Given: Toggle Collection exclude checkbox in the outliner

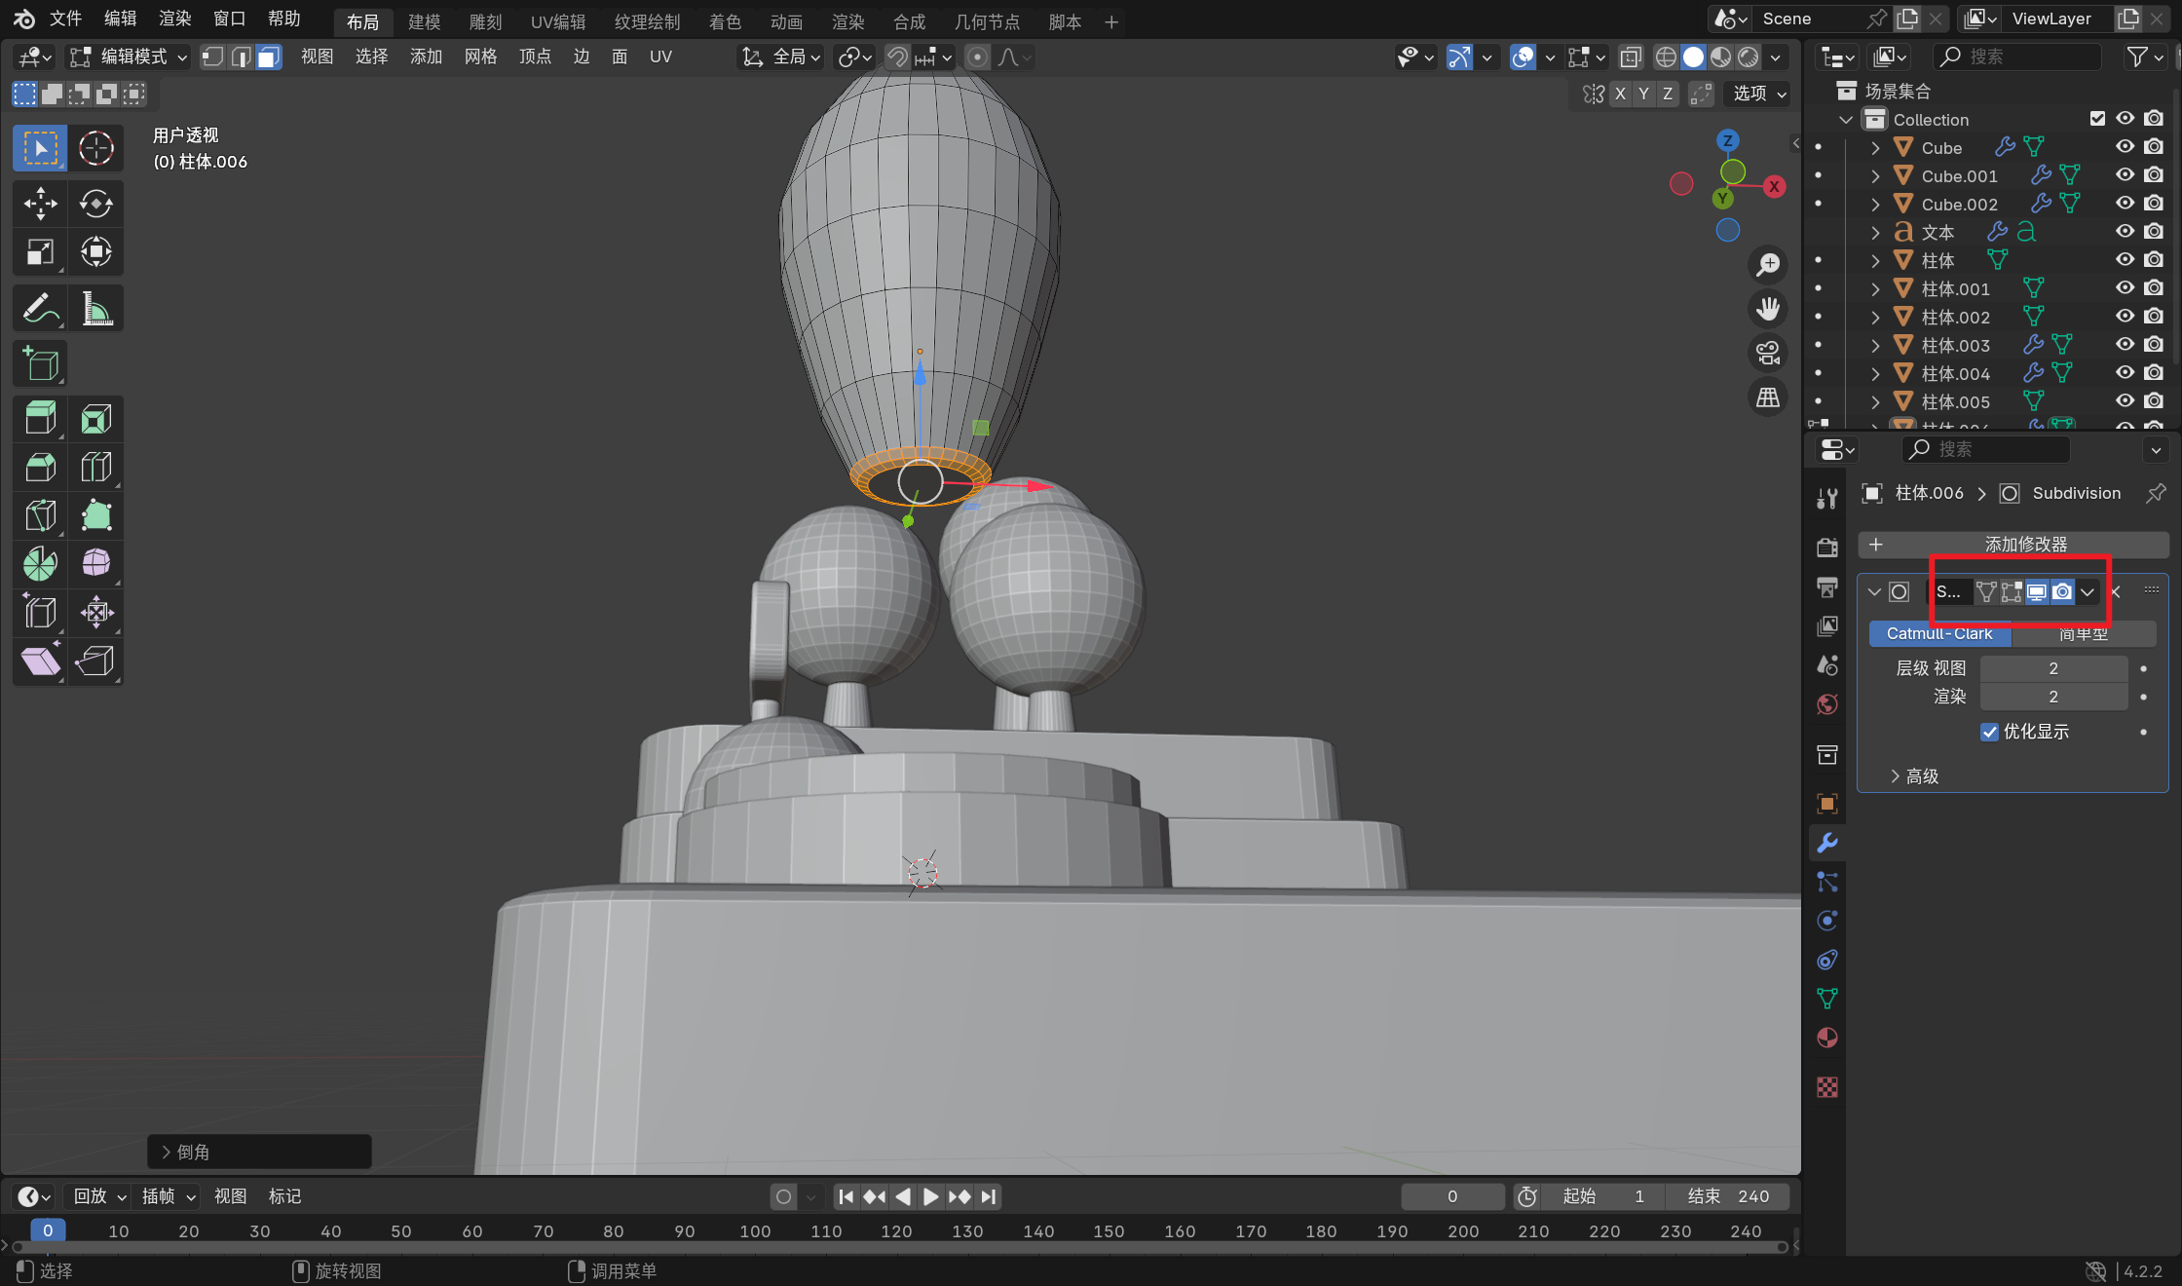Looking at the screenshot, I should [2097, 119].
